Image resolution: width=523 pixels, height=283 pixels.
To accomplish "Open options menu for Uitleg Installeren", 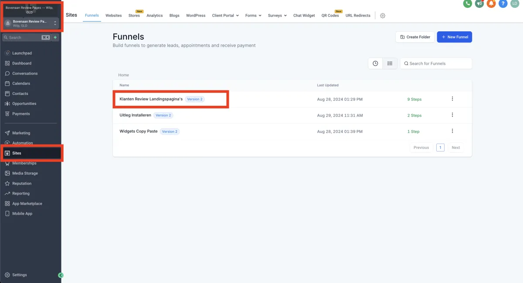I will pyautogui.click(x=452, y=115).
